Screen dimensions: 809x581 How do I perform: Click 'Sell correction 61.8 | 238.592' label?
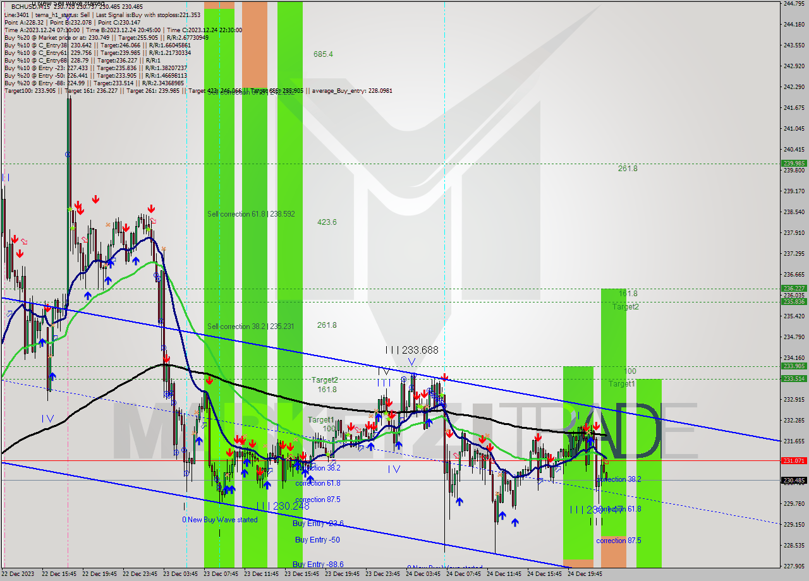point(251,214)
